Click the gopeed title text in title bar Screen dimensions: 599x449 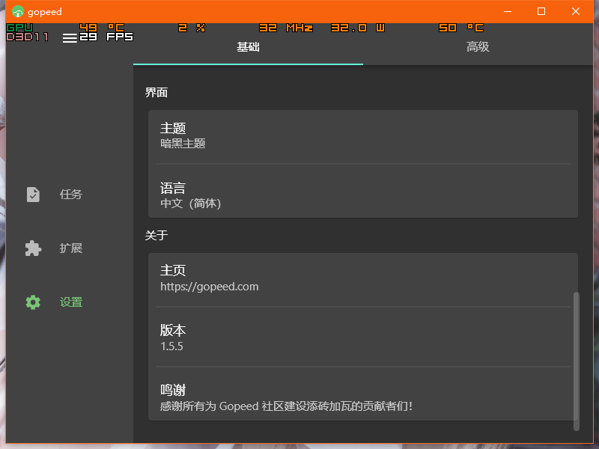43,11
